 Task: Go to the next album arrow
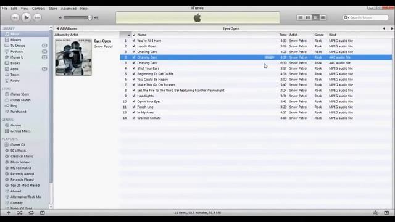392,28
